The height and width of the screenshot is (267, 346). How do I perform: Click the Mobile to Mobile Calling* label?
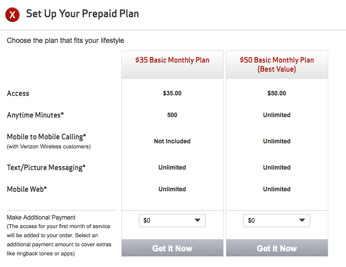(46, 137)
